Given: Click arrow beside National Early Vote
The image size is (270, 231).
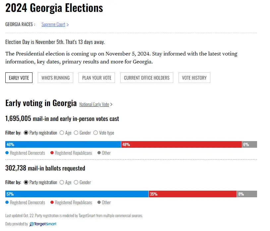Looking at the screenshot, I should pyautogui.click(x=111, y=104).
